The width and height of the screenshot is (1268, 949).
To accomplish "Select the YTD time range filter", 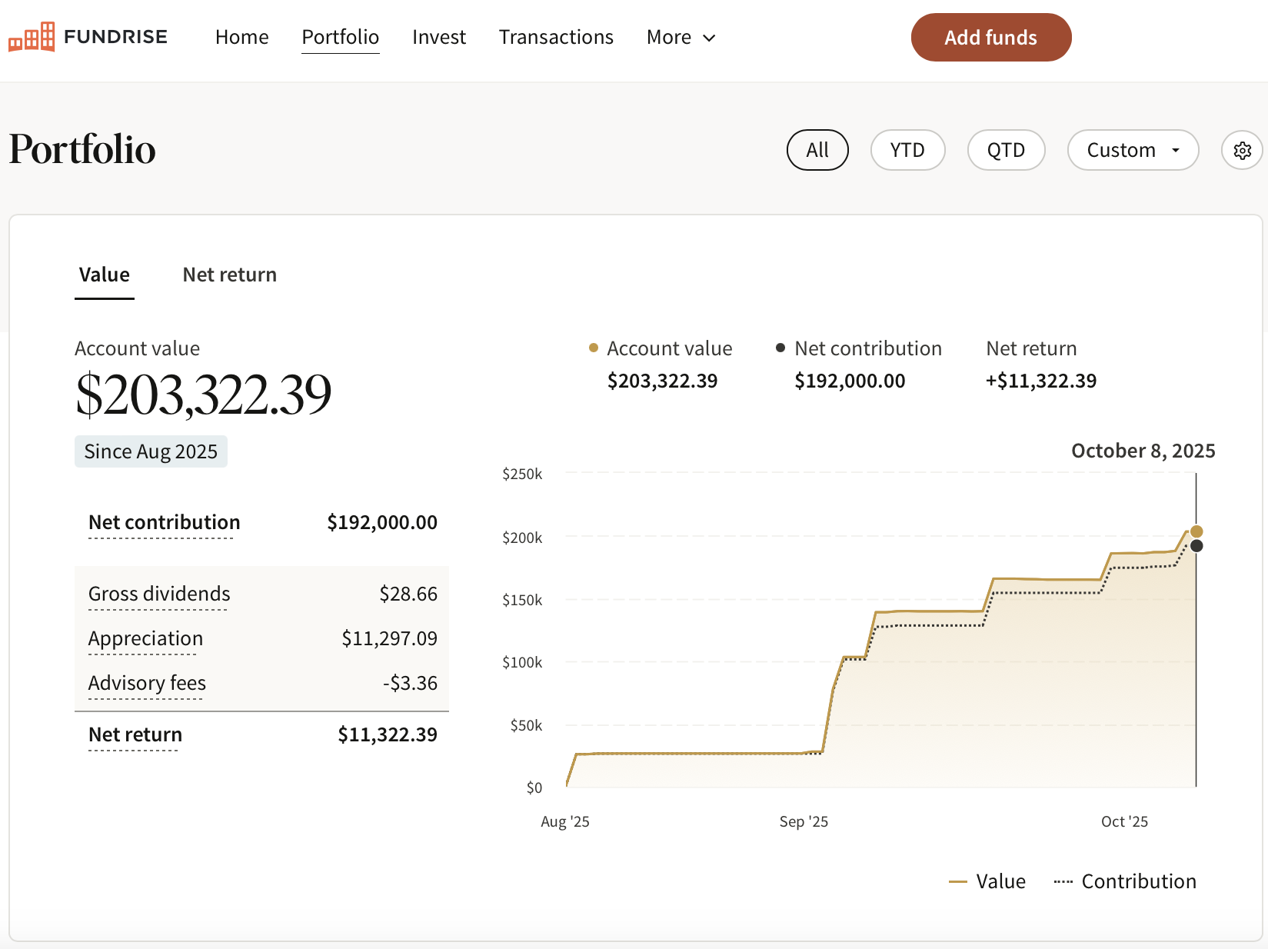I will click(907, 150).
